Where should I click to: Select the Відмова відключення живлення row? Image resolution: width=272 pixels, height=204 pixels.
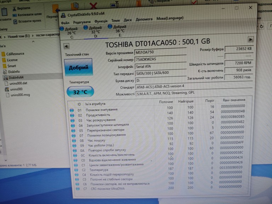[159, 159]
